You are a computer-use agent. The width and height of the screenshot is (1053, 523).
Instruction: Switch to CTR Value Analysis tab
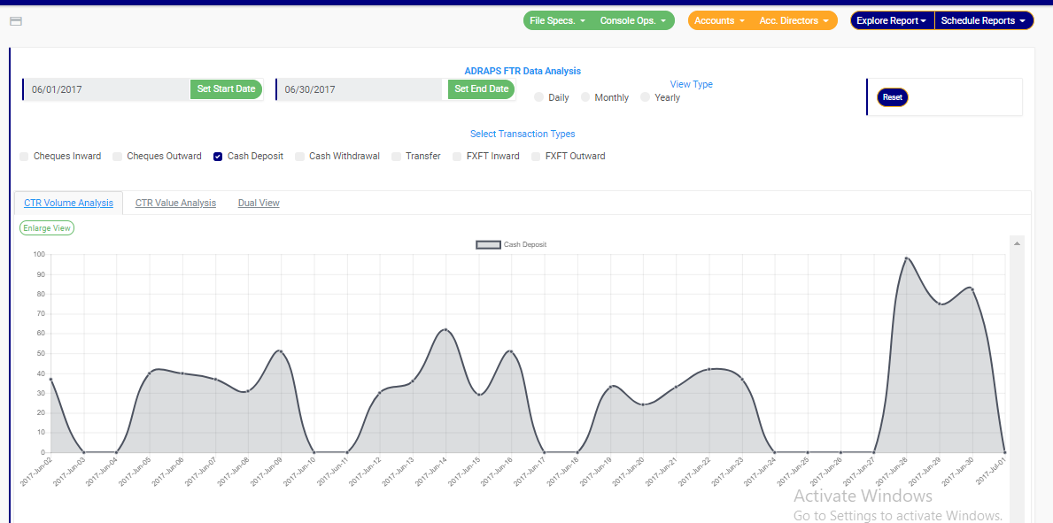pyautogui.click(x=175, y=203)
